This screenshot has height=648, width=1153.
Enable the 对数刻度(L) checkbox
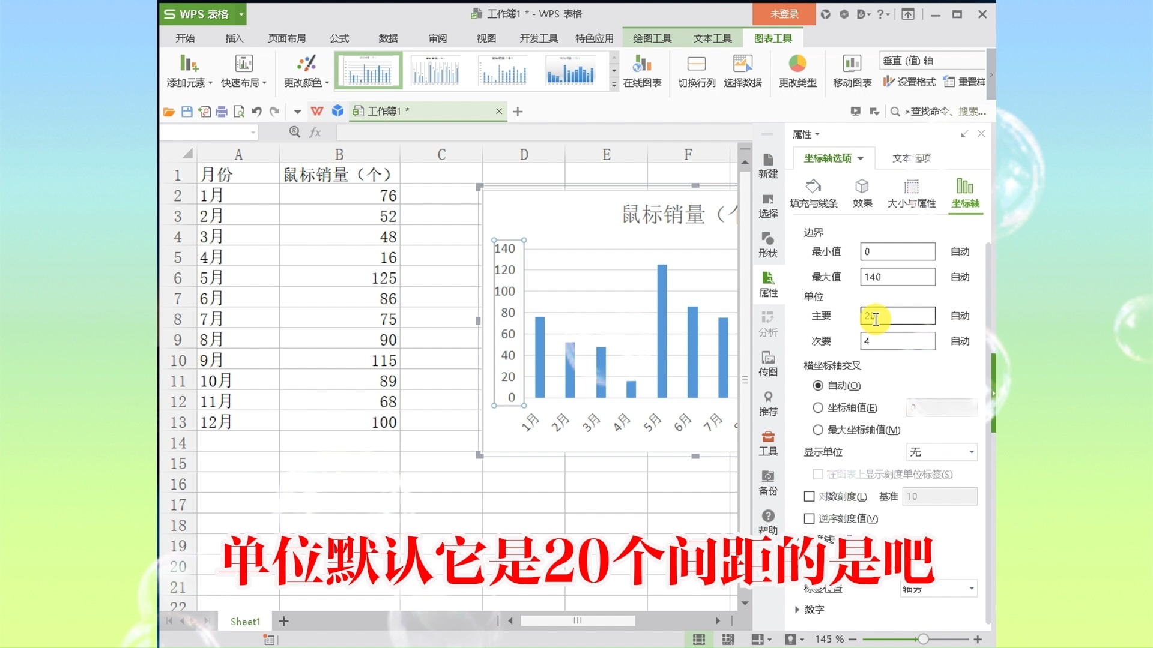(809, 496)
